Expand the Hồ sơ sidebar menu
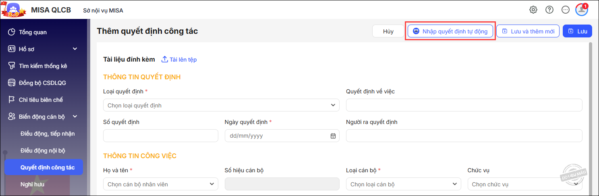This screenshot has height=196, width=599. pyautogui.click(x=75, y=49)
